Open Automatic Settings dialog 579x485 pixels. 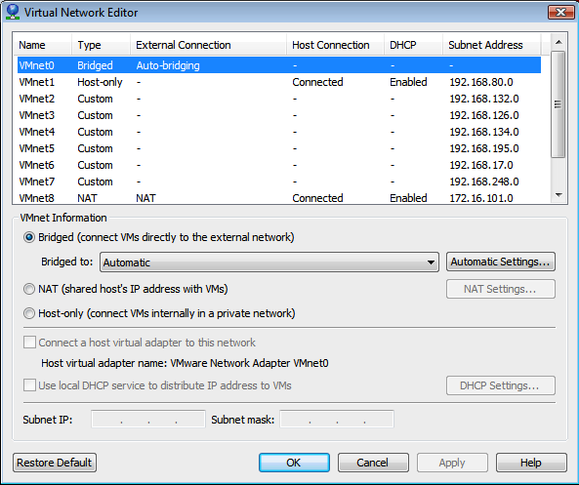click(500, 262)
